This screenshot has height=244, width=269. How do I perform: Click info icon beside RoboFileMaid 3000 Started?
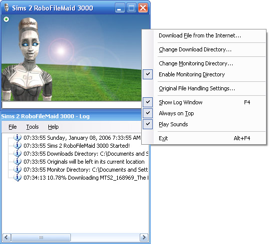click(x=17, y=146)
